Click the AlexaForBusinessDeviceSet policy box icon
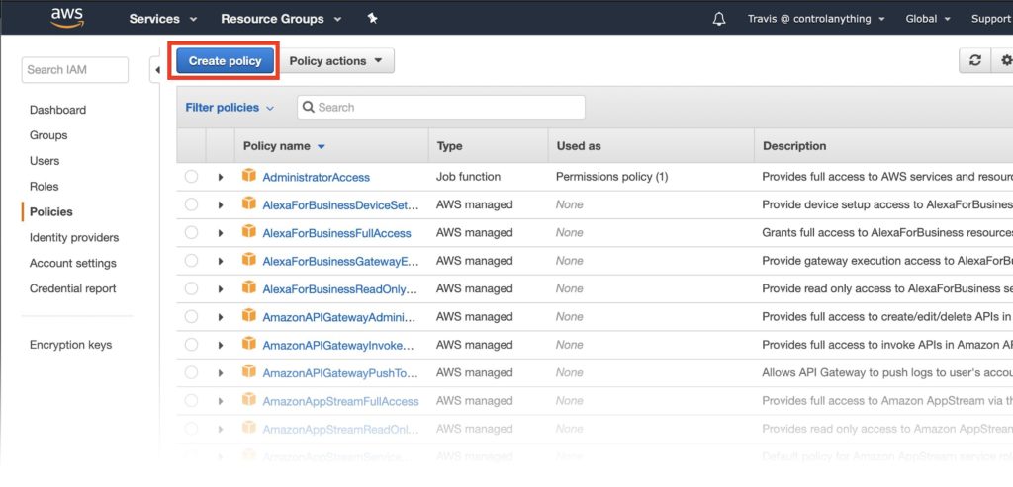The height and width of the screenshot is (487, 1013). click(x=248, y=203)
